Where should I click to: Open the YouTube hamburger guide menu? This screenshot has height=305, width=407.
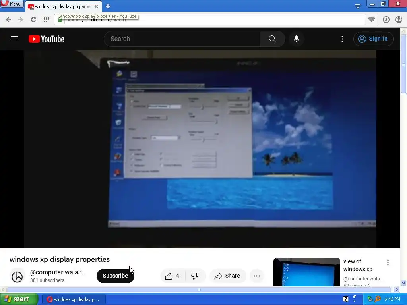(14, 39)
